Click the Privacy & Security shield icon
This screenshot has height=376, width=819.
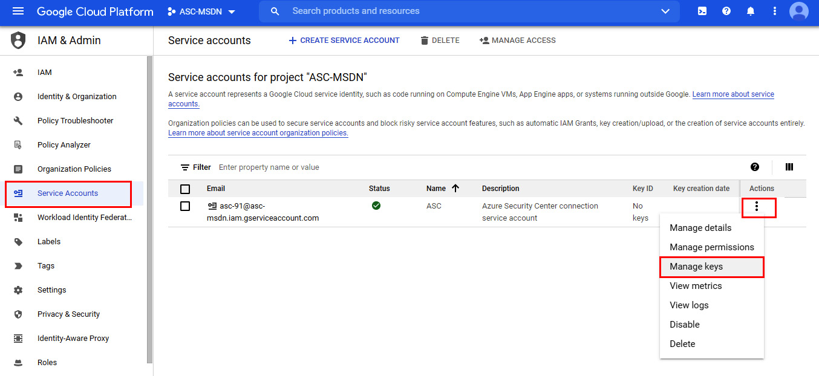tap(18, 314)
